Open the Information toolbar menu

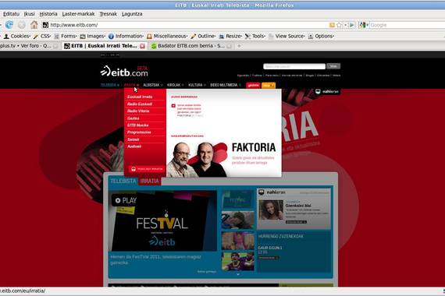click(x=126, y=36)
